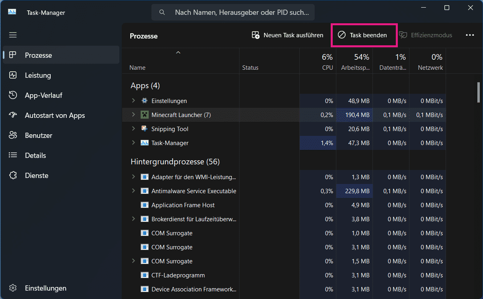Expand the Antimalware Service Executable entry
This screenshot has width=483, height=299.
[x=133, y=191]
